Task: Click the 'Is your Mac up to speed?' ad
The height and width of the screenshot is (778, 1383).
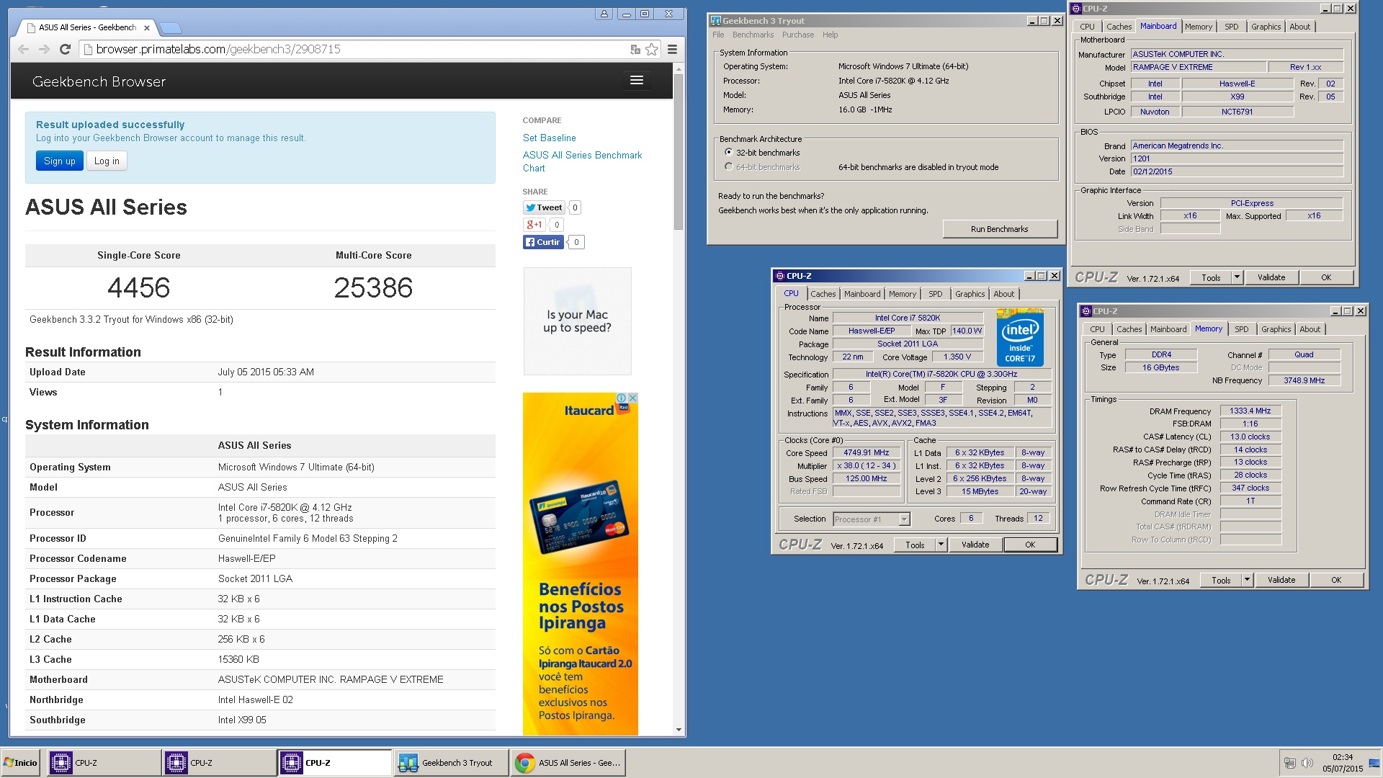Action: [x=577, y=321]
